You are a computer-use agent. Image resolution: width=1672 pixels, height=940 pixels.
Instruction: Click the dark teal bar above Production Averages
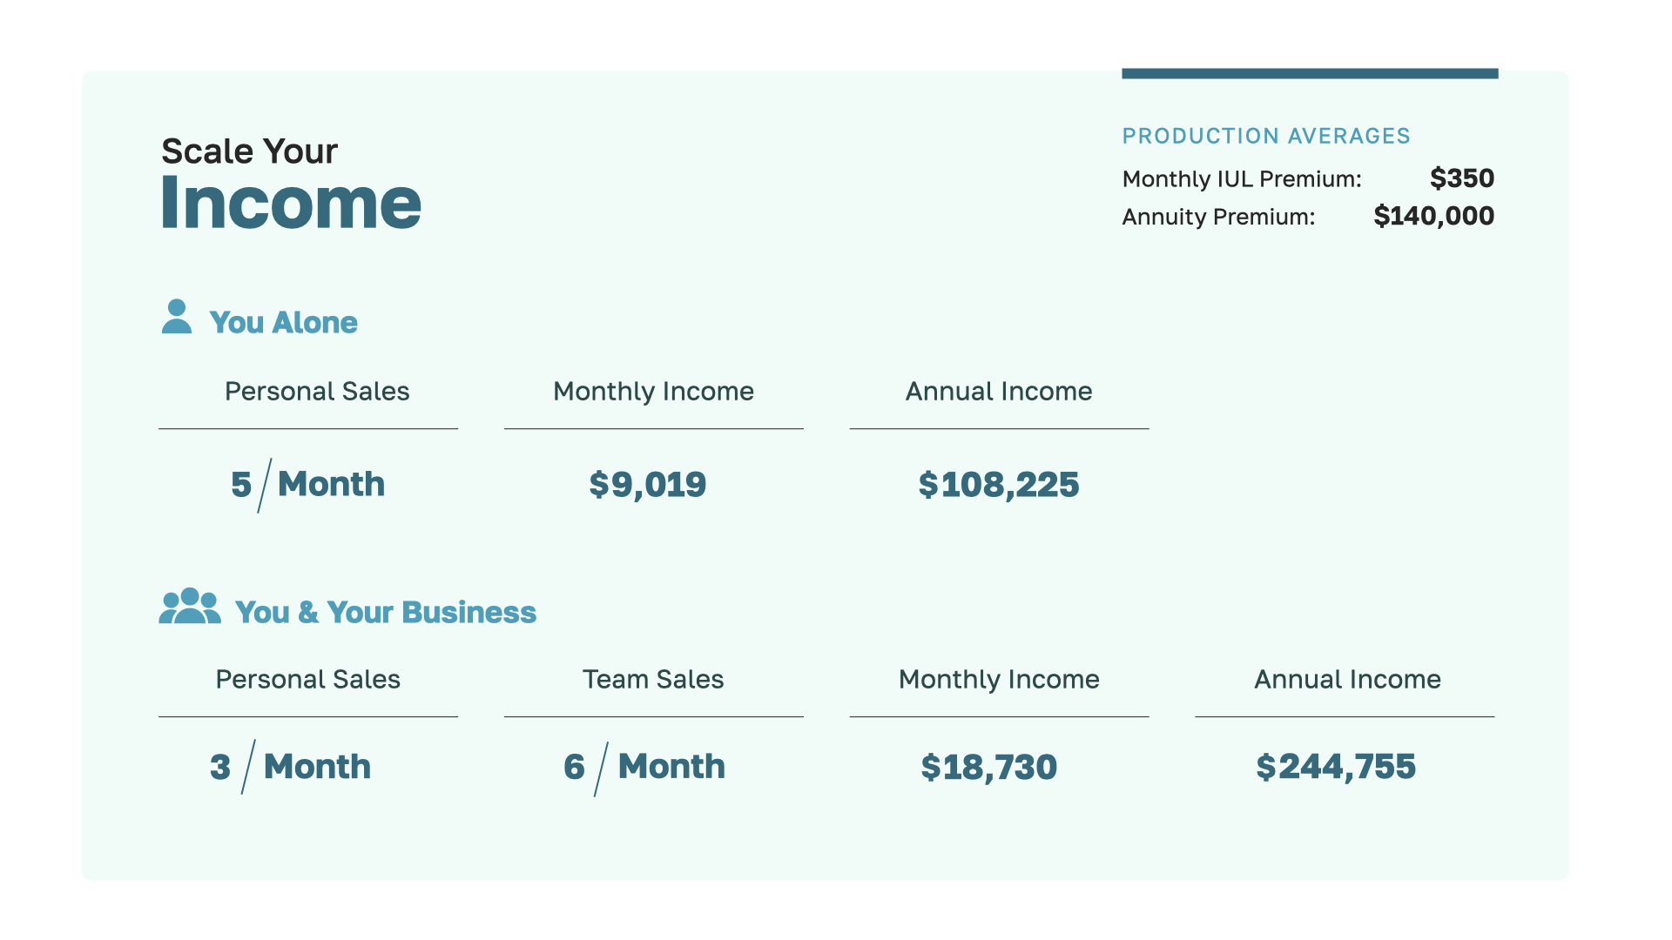click(x=1309, y=74)
